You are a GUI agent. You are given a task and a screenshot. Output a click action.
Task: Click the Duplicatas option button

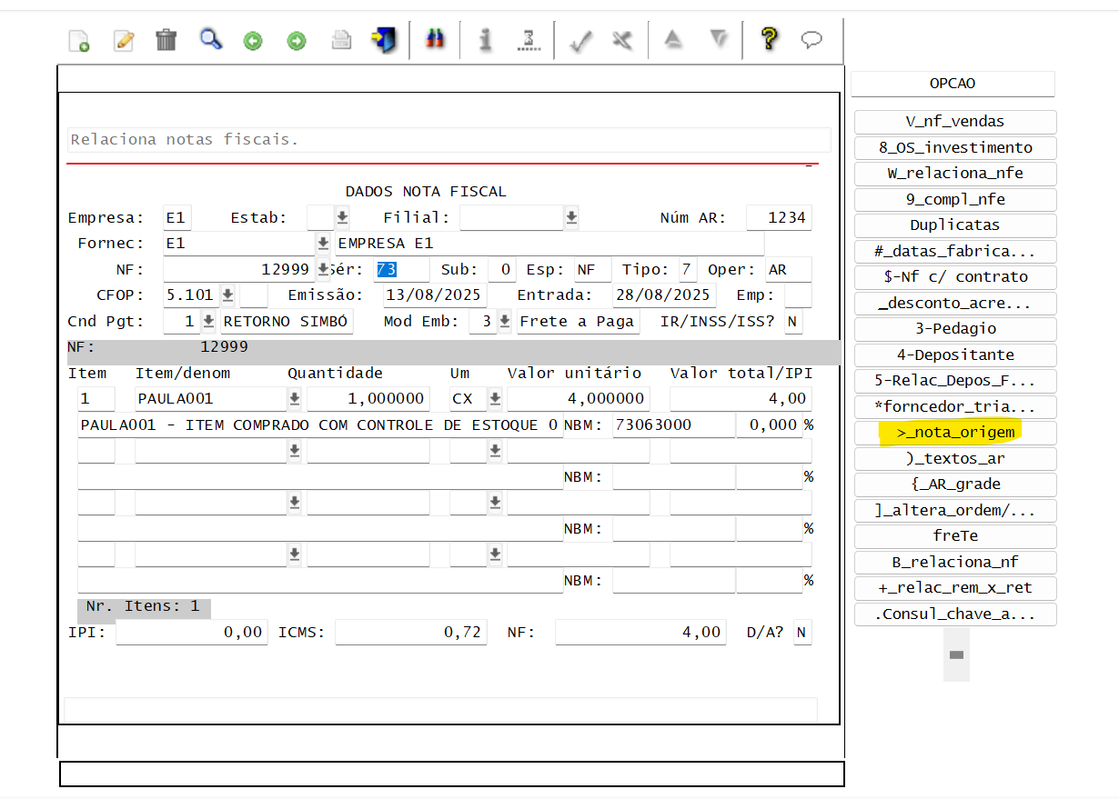pos(955,225)
